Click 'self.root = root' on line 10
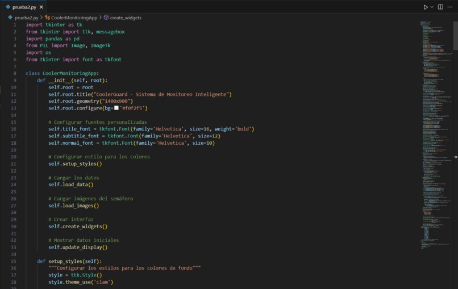This screenshot has width=458, height=289. (x=71, y=87)
